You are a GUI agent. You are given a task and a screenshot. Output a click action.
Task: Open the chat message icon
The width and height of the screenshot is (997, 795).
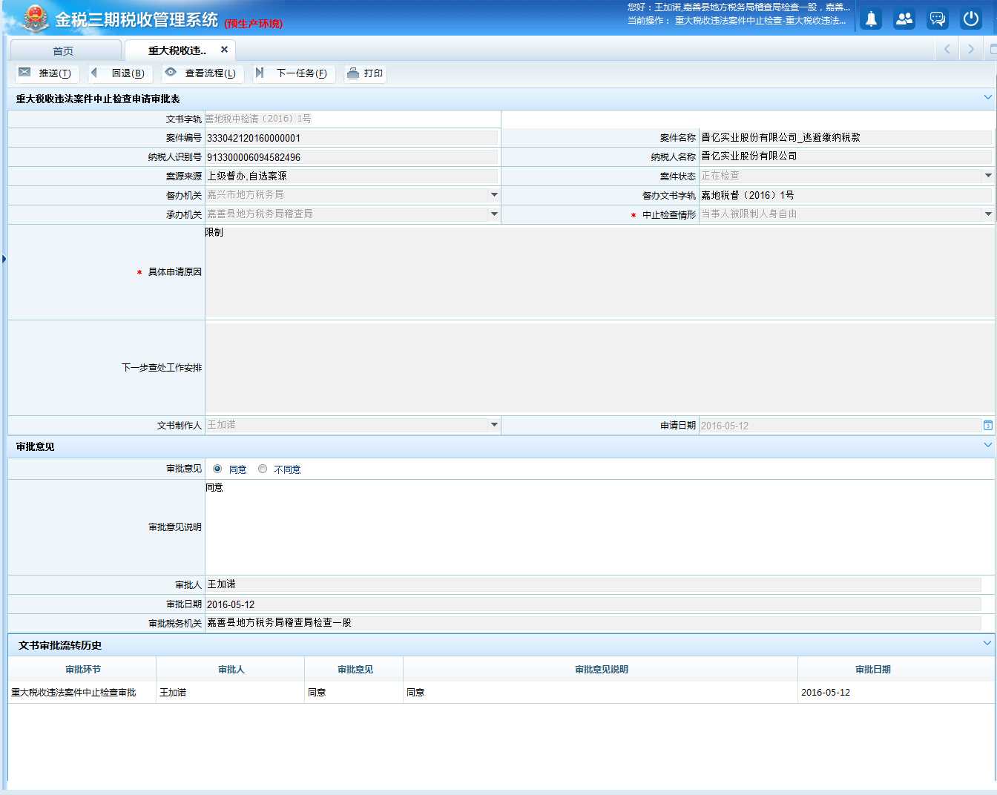(938, 19)
